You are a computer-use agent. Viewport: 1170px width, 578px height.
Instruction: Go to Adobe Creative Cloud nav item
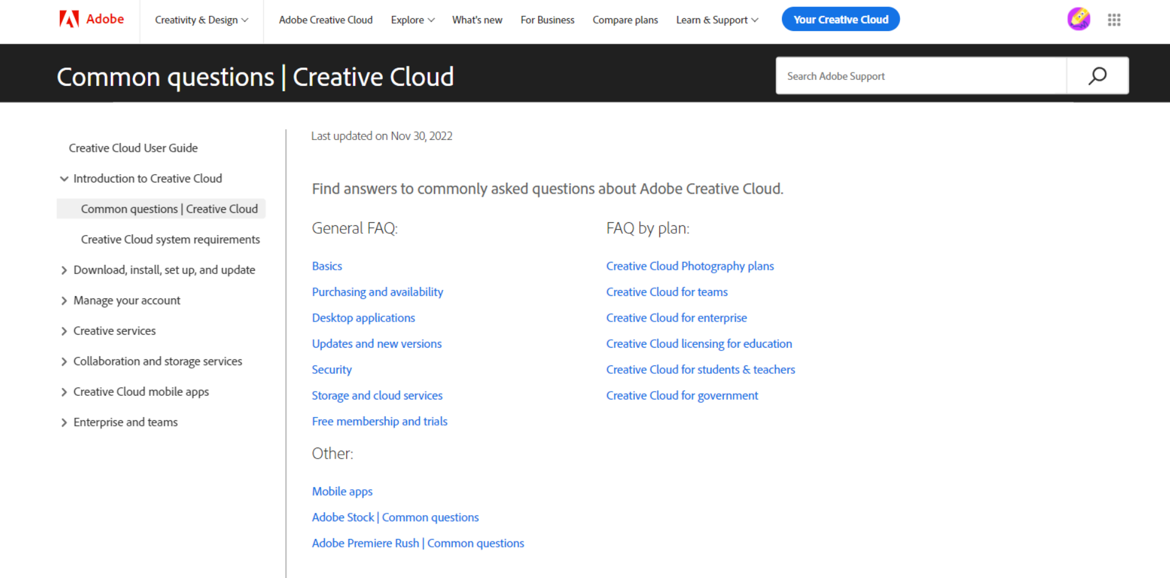point(325,20)
